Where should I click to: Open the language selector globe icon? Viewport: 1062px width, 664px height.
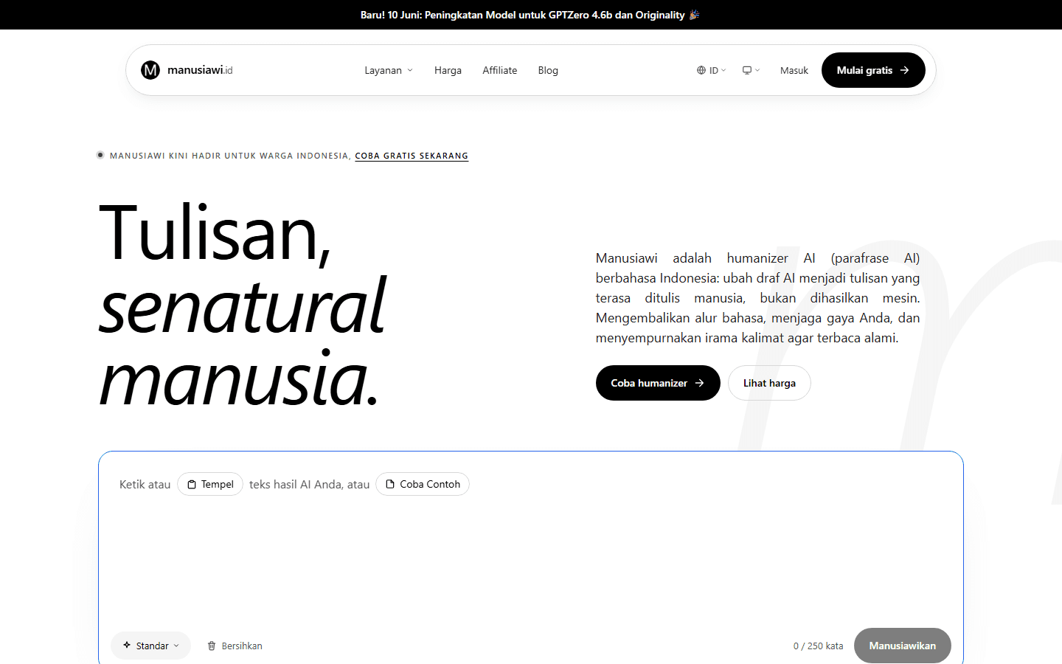click(x=701, y=70)
